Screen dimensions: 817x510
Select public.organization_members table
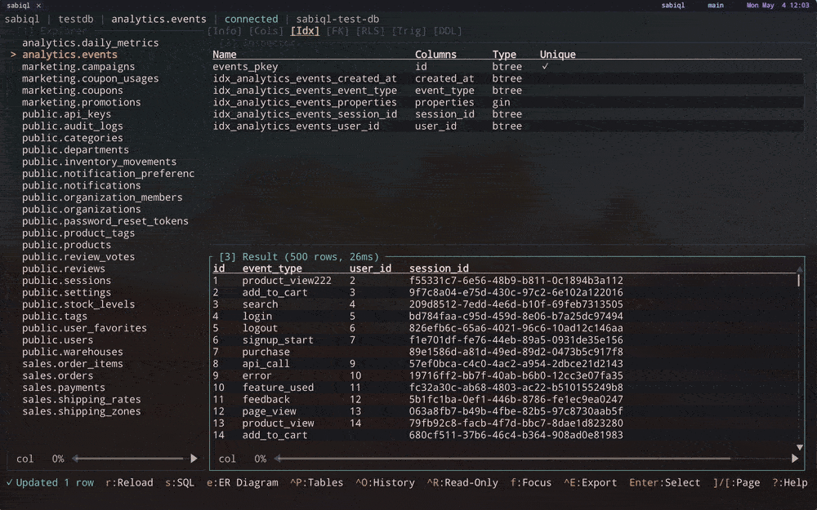[102, 197]
